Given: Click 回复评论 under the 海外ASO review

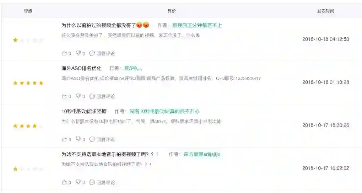Looking at the screenshot, I should tap(106, 96).
